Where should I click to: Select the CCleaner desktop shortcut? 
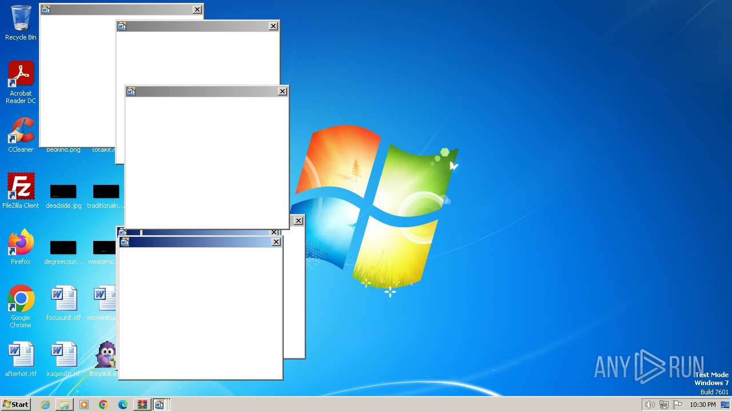[21, 135]
